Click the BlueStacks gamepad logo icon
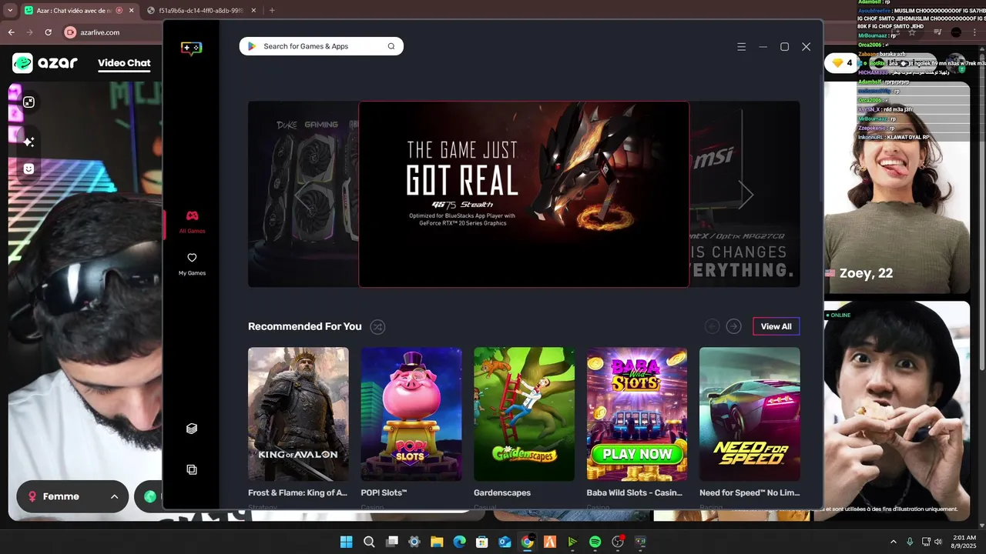This screenshot has height=554, width=986. point(191,48)
